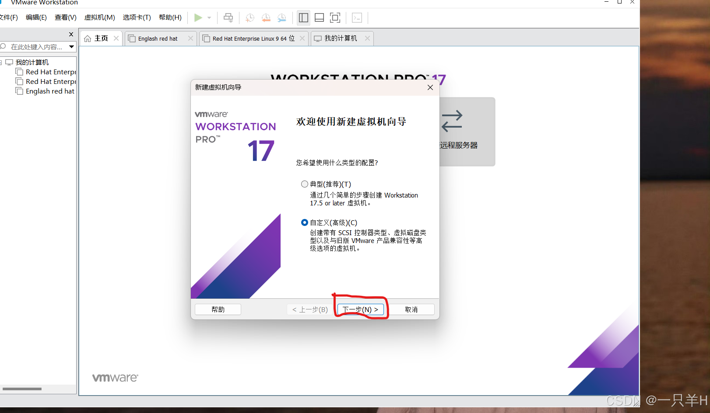Open the 虚拟机(M) menu
The image size is (710, 413).
100,17
